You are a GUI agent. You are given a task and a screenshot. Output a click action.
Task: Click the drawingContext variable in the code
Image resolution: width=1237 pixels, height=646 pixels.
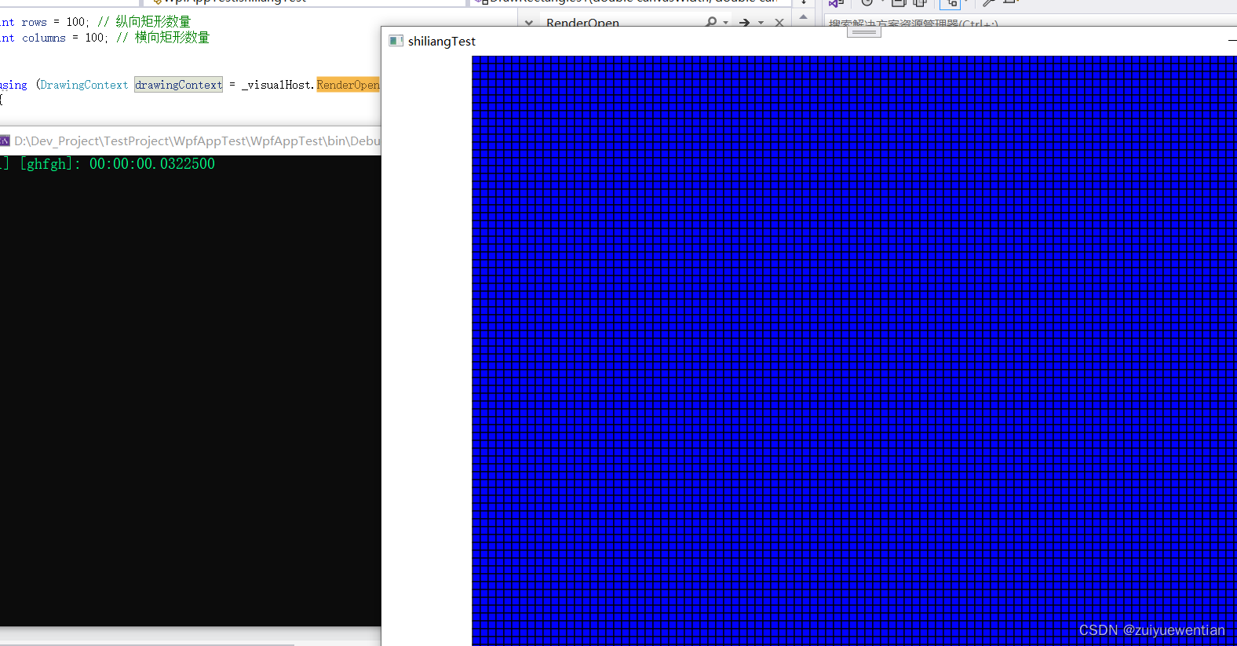(x=179, y=85)
